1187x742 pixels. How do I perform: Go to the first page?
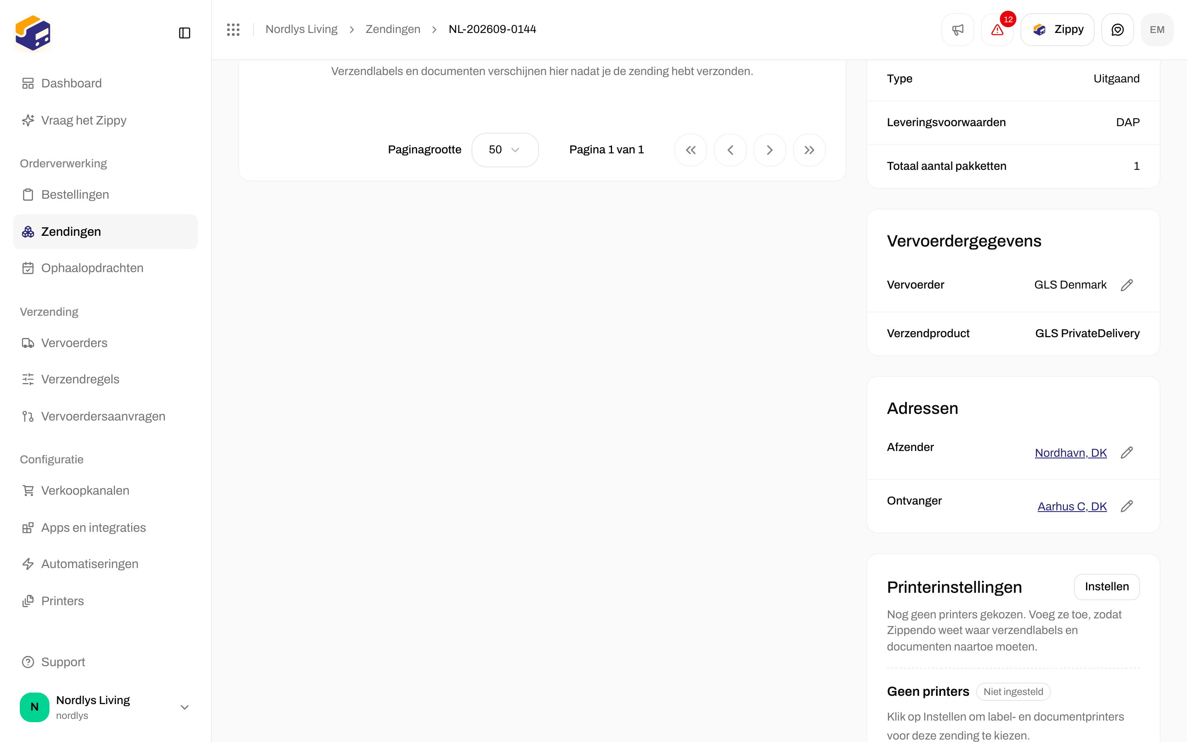click(691, 150)
